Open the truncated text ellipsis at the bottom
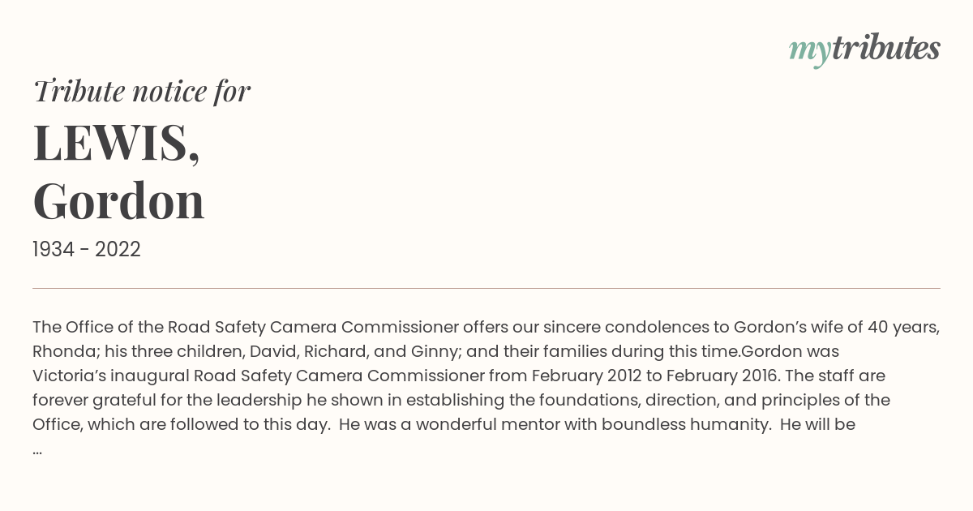Viewport: 973px width, 511px height. (x=37, y=449)
